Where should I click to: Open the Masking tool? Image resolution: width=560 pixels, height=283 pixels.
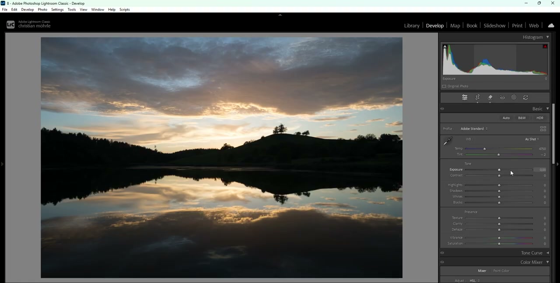pos(514,97)
